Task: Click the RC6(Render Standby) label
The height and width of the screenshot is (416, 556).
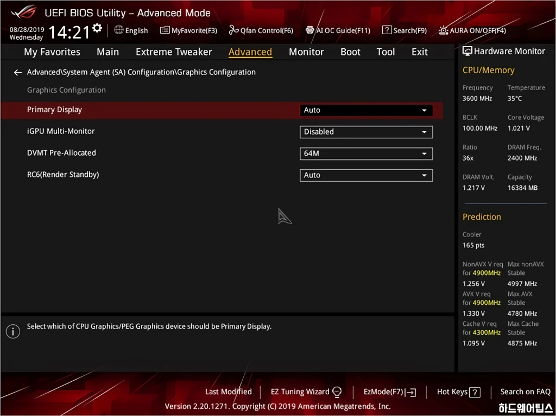Action: 63,174
